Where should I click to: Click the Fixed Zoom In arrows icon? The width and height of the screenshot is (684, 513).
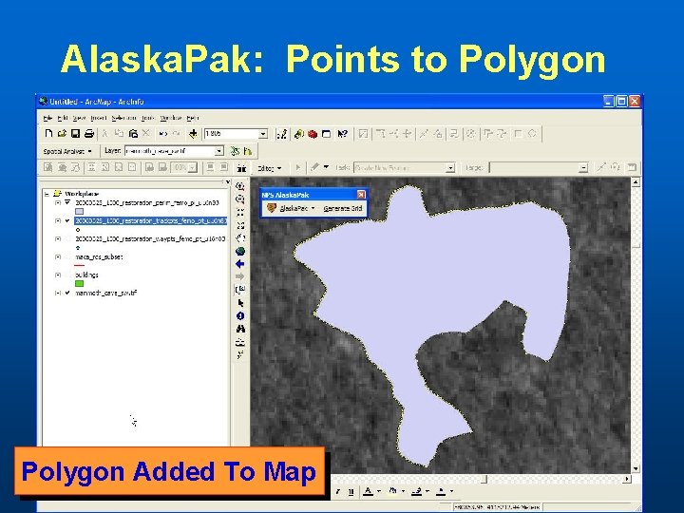[x=240, y=213]
